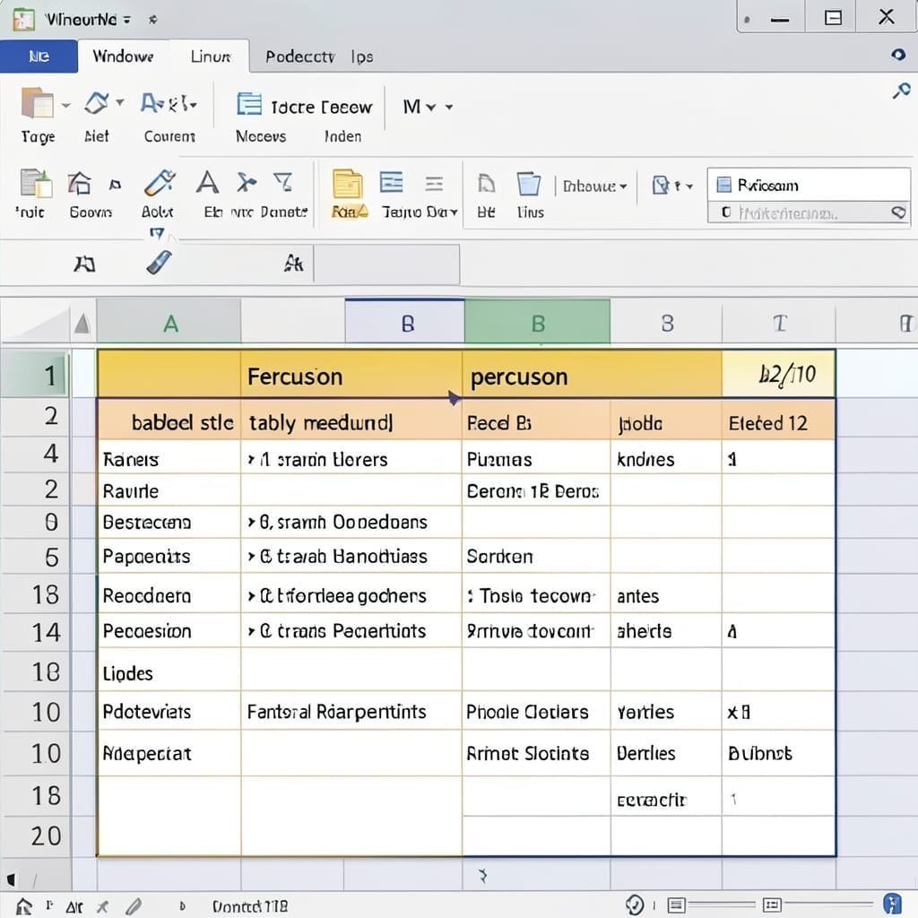918x918 pixels.
Task: Click the Froic clipboard icon
Action: point(36,183)
